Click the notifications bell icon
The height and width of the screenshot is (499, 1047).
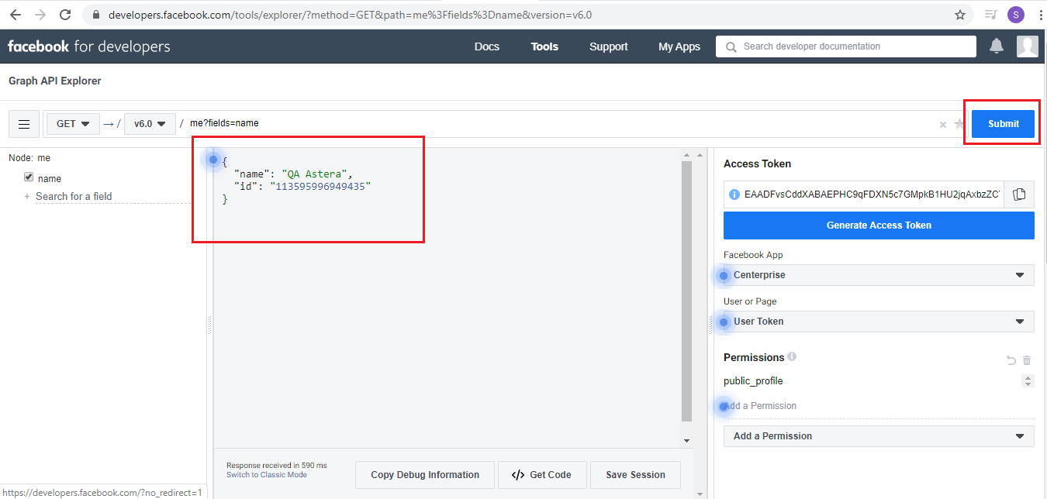click(x=997, y=46)
